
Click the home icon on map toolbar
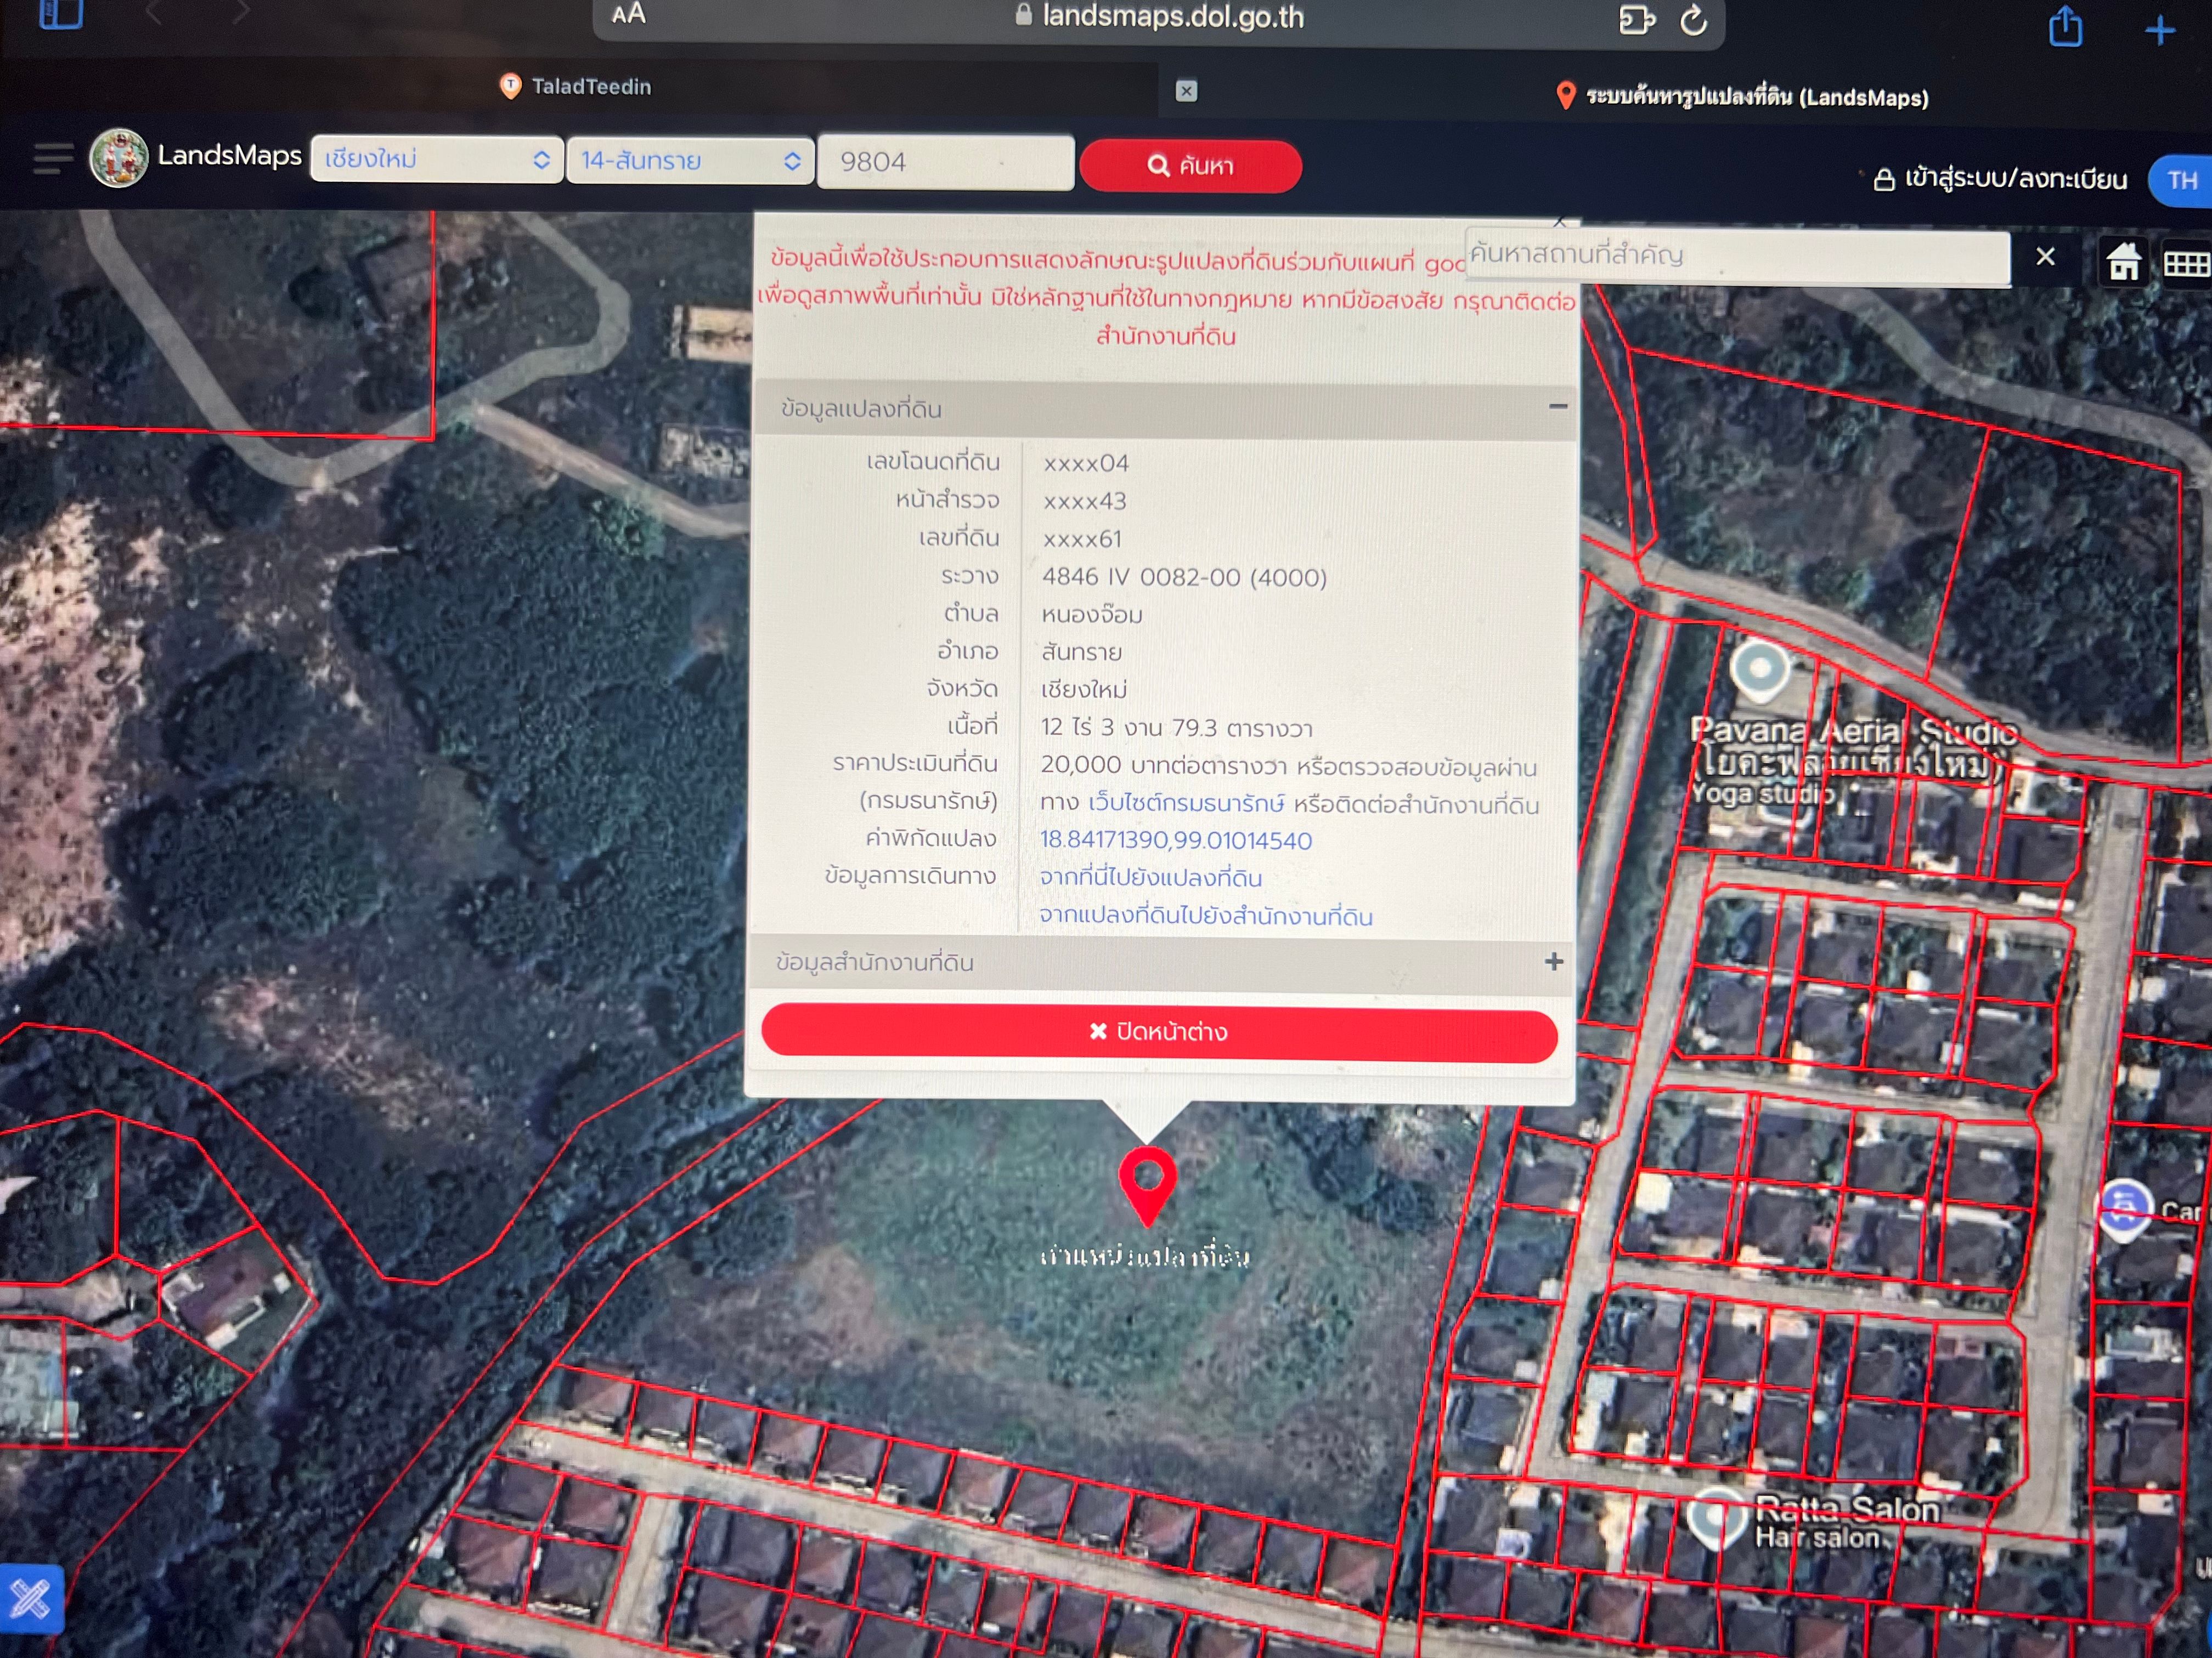point(2122,262)
